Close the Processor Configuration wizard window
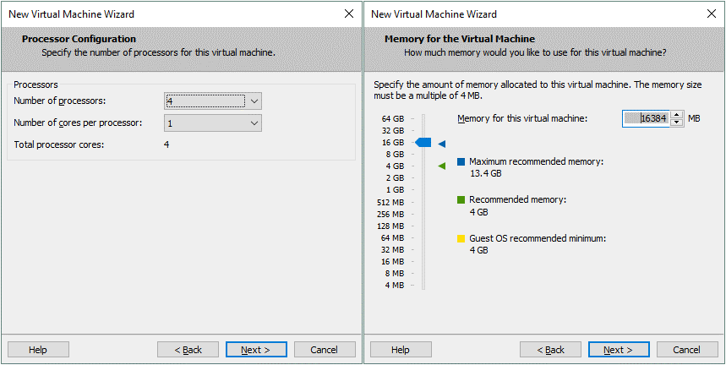 click(x=349, y=14)
